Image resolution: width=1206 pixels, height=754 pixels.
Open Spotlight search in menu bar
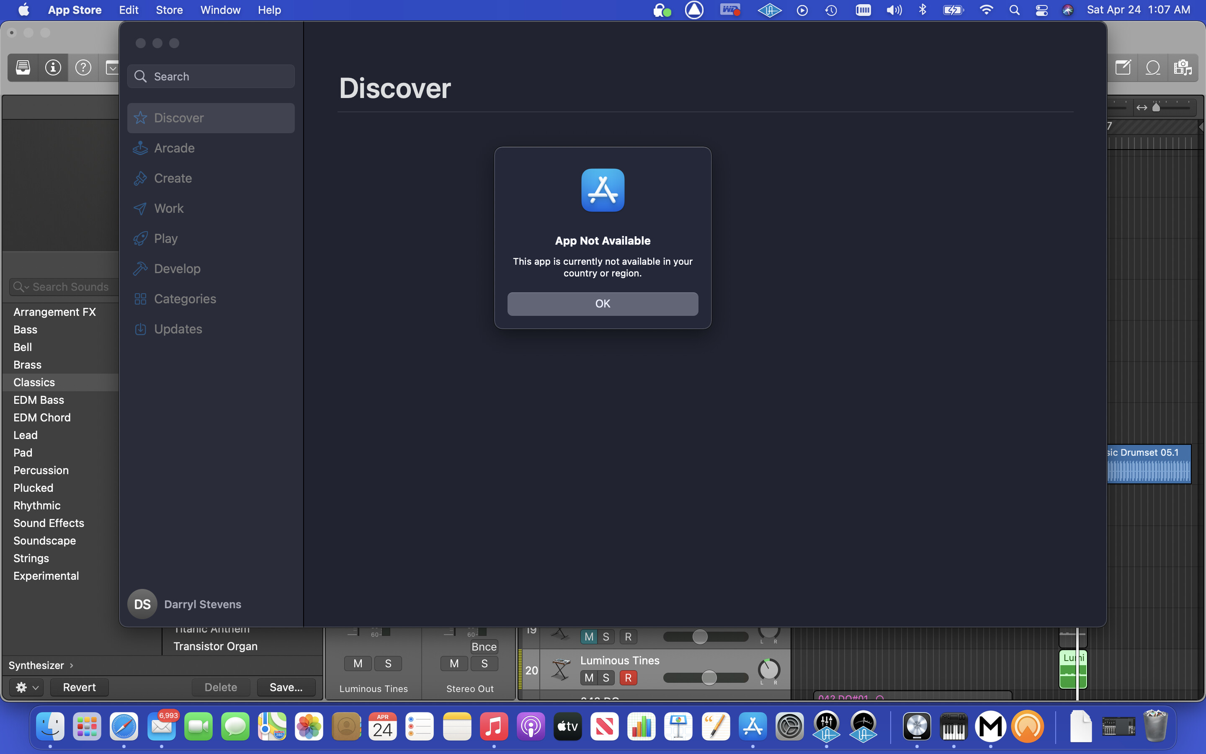pos(1014,10)
